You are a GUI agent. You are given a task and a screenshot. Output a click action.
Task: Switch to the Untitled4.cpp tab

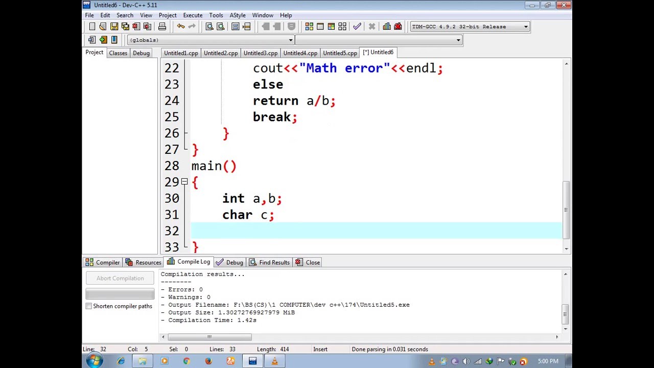300,53
